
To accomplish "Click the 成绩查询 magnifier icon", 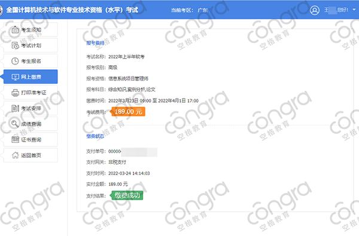I will 15,124.
